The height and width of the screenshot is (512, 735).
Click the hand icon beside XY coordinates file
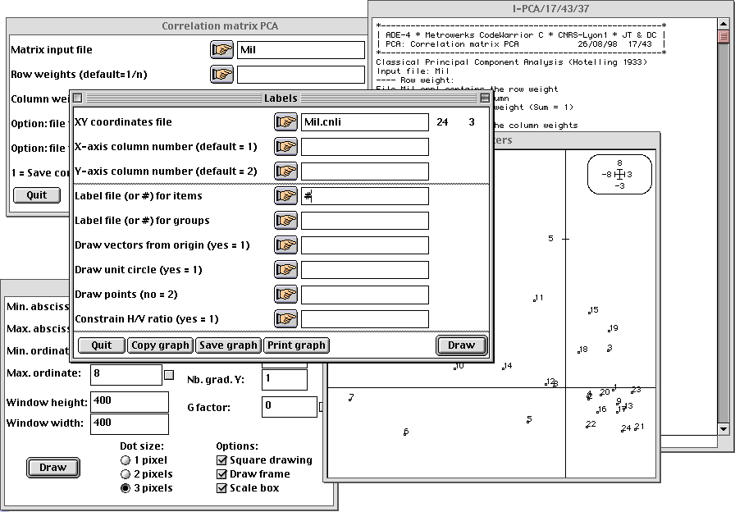[x=285, y=122]
